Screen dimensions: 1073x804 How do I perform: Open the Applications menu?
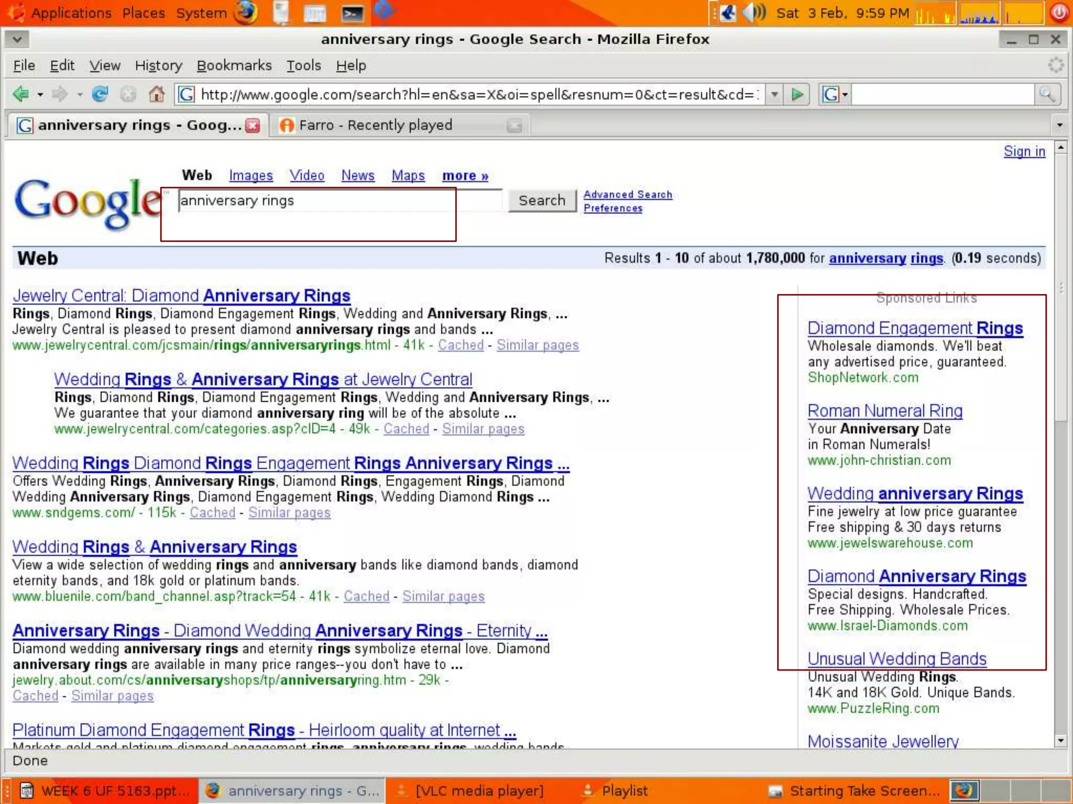71,13
